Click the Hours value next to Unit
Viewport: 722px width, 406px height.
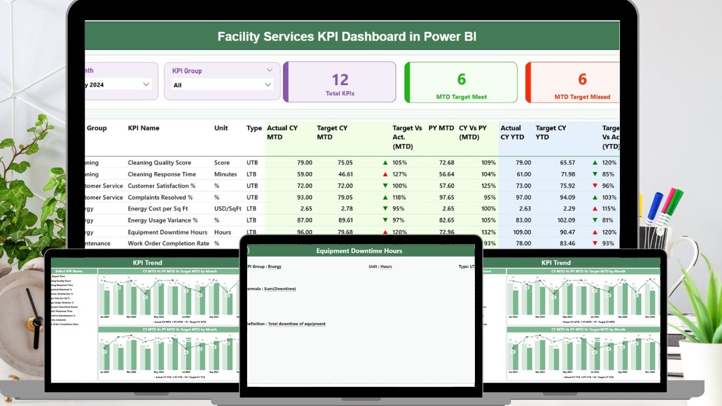click(x=386, y=267)
